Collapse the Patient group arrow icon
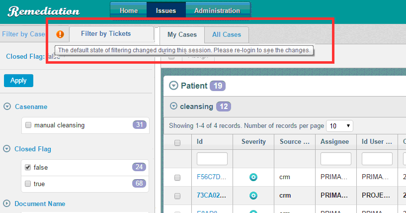The width and height of the screenshot is (406, 213). tap(173, 86)
